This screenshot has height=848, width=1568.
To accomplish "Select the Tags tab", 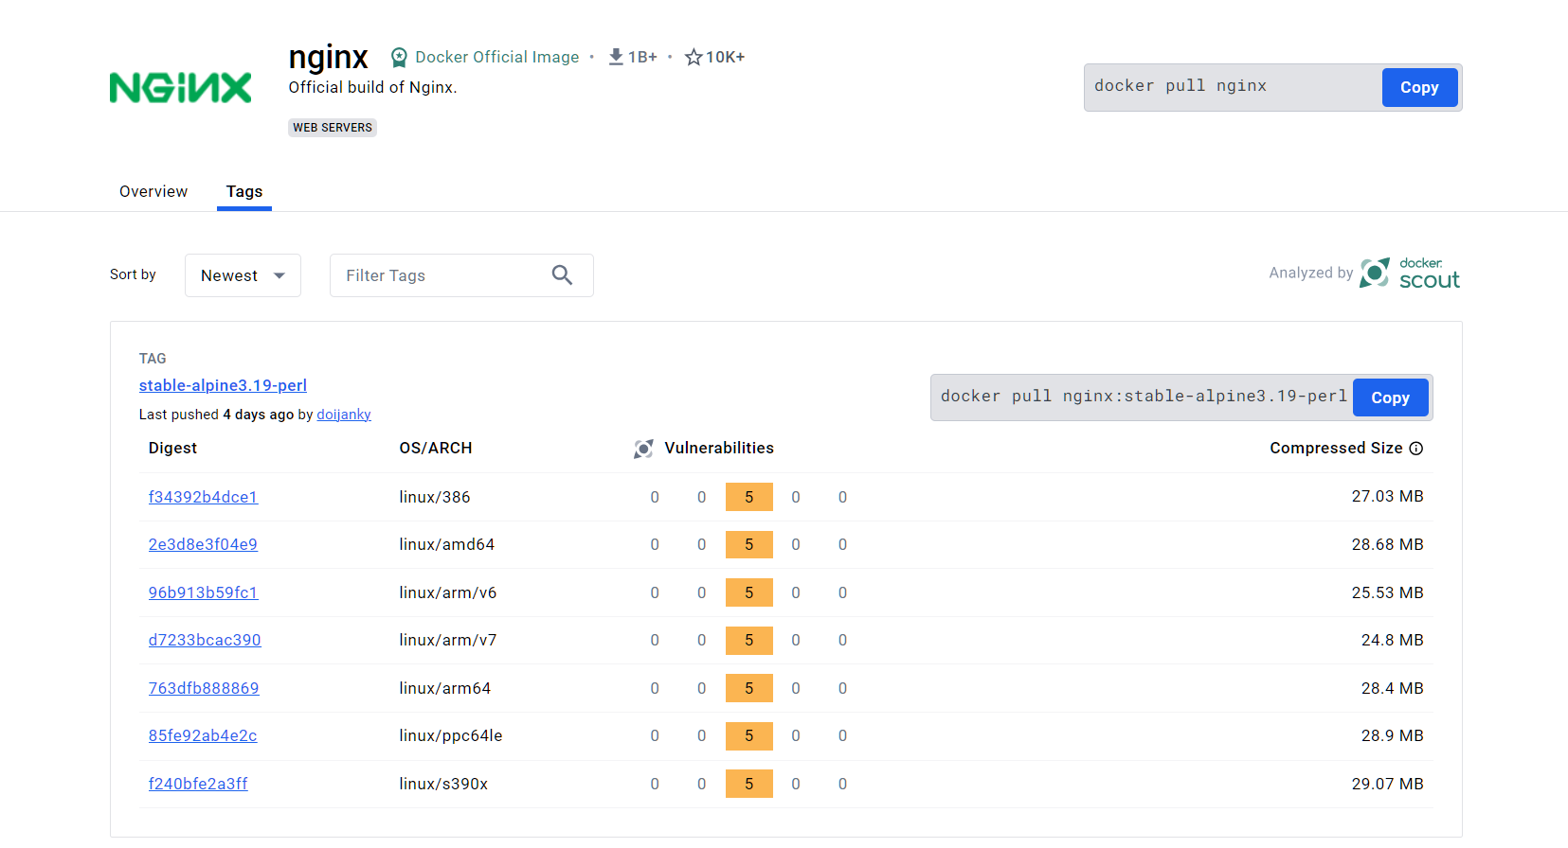I will pos(244,191).
